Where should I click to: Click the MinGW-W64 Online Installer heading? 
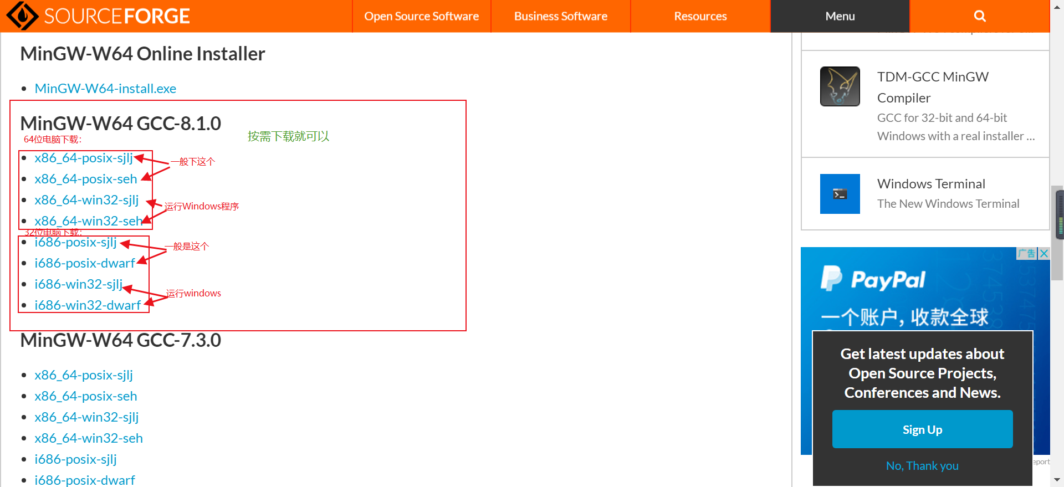(x=142, y=54)
